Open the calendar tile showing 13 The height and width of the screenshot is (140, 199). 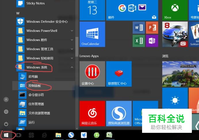click(x=92, y=10)
